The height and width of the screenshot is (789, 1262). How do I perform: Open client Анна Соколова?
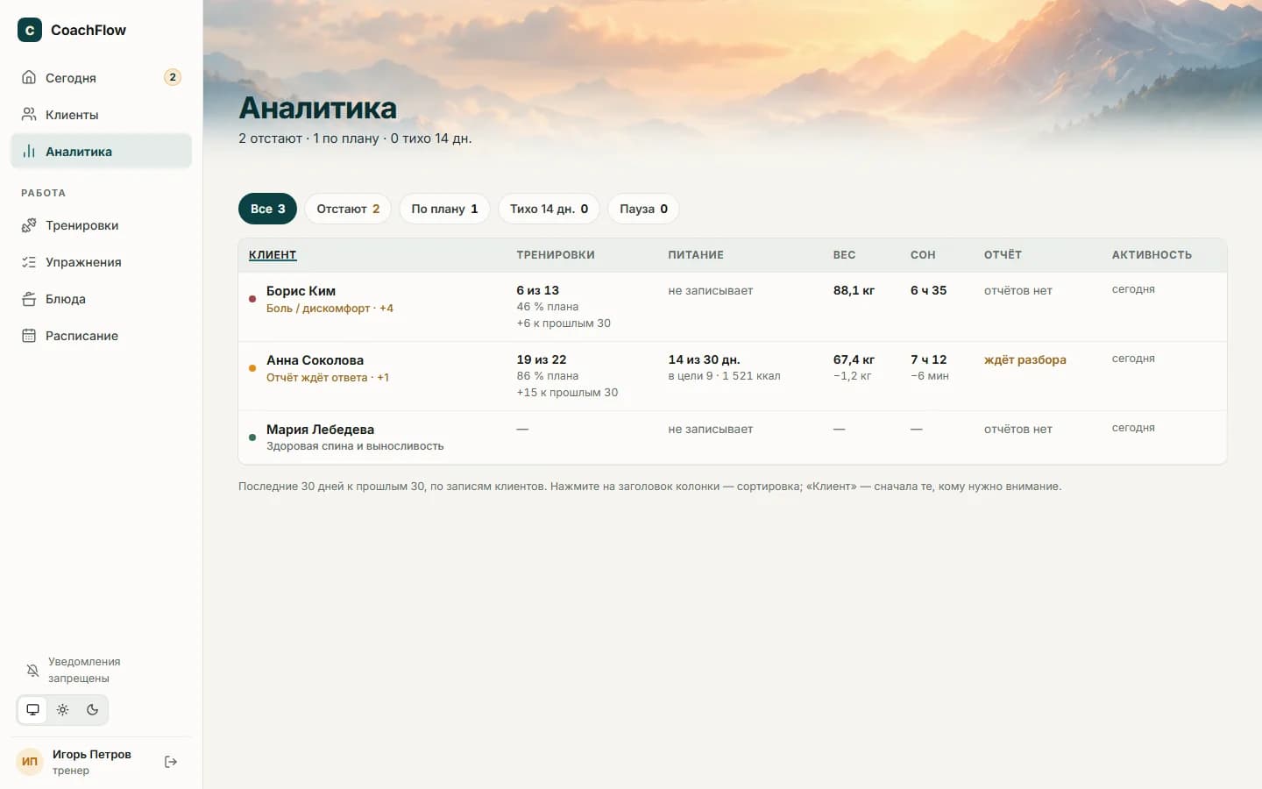[x=315, y=360]
